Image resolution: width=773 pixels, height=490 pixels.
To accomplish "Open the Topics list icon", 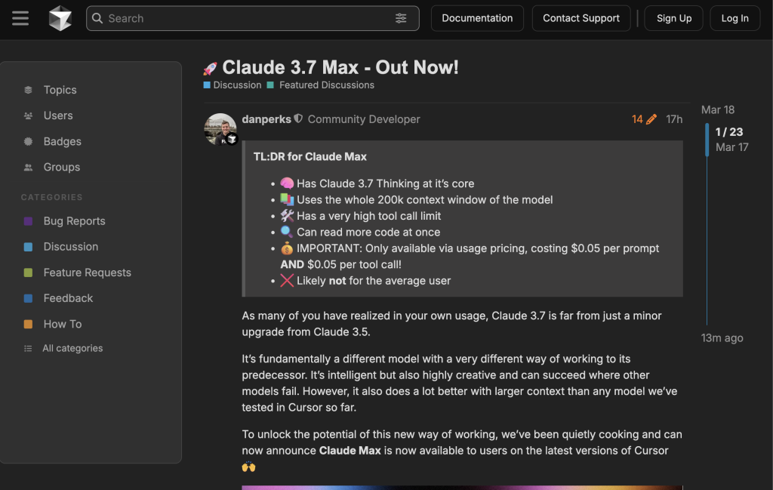I will click(29, 90).
